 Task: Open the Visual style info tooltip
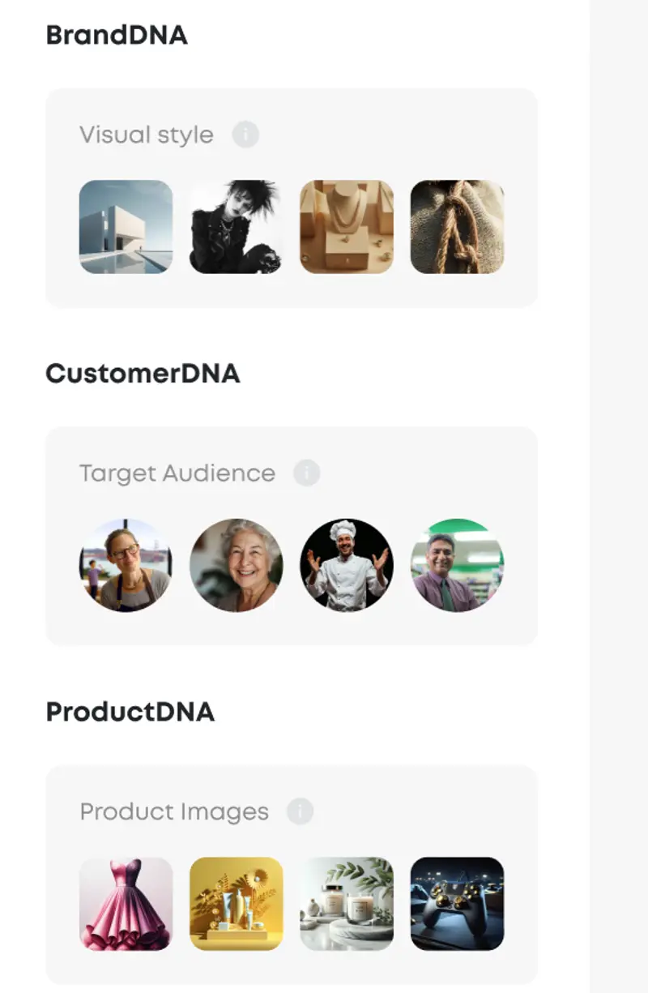245,134
